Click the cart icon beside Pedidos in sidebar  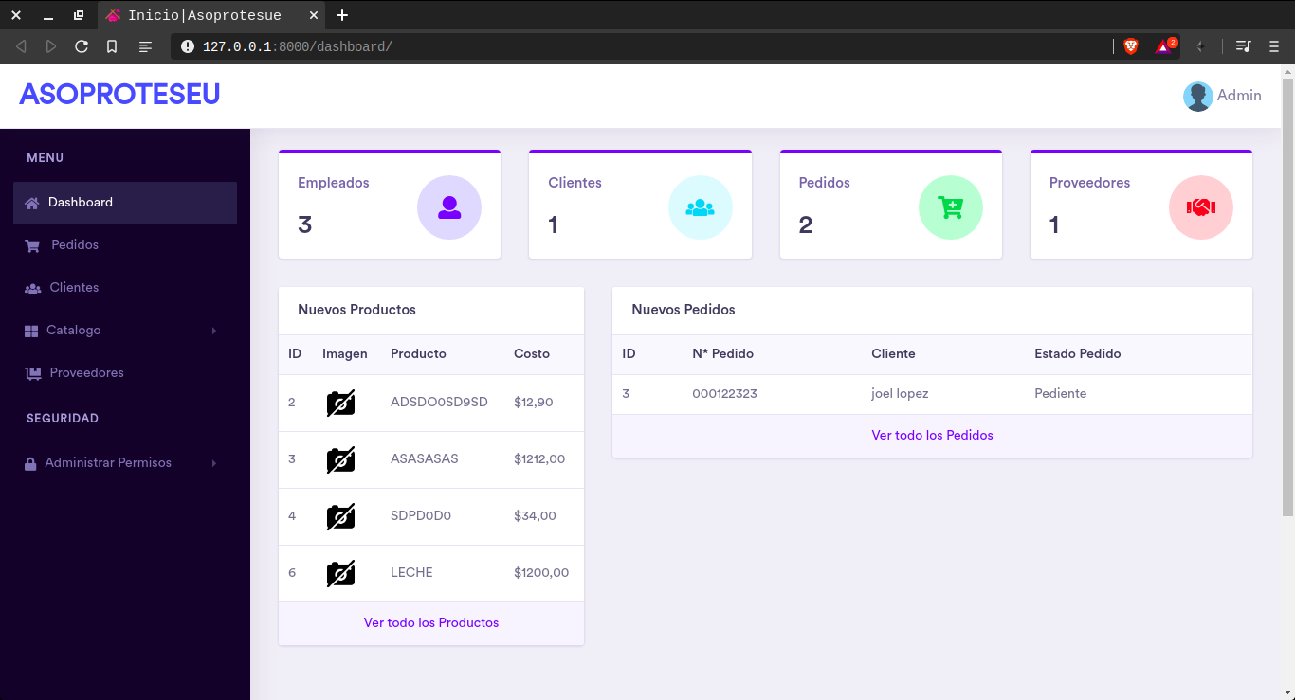point(32,245)
